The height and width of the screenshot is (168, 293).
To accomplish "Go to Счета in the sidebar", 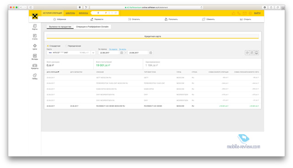I will click(35, 37).
